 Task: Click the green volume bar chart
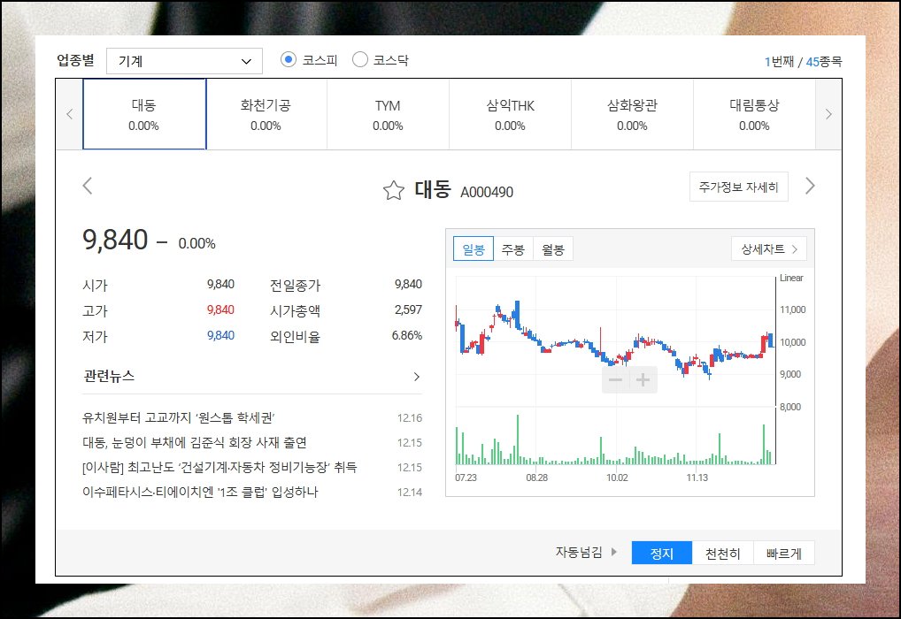[x=615, y=439]
